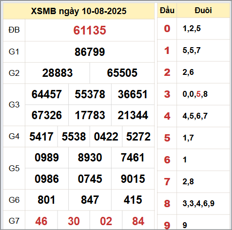Select G6 number 415
The image size is (232, 230).
coord(133,200)
